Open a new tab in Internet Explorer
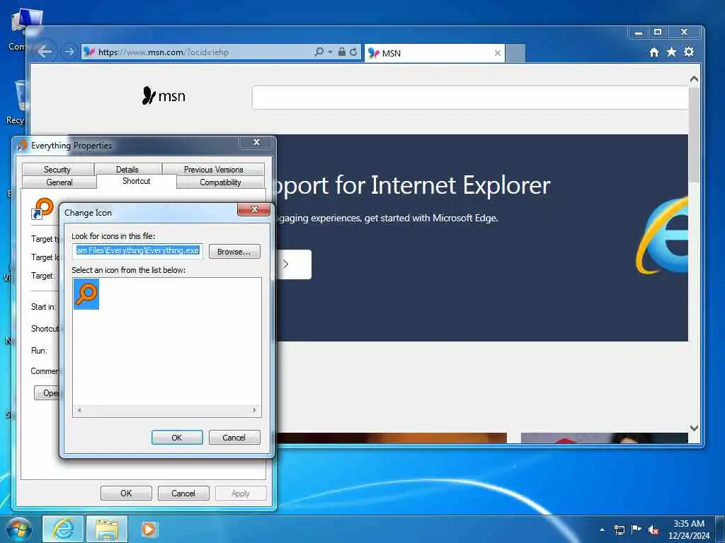 [515, 53]
